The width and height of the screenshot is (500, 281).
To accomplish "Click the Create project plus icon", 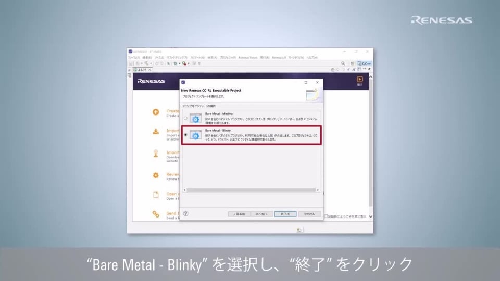I will [x=155, y=112].
